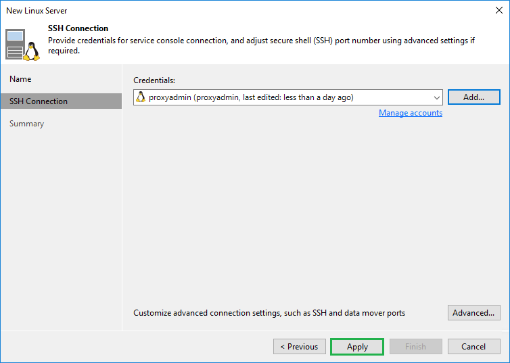This screenshot has height=363, width=510.
Task: Expand the Credentials dropdown arrow
Action: coord(436,97)
